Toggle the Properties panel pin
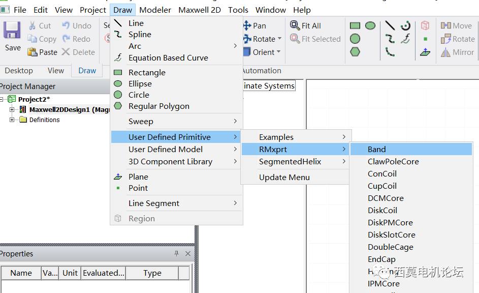479x293 pixels. [176, 253]
